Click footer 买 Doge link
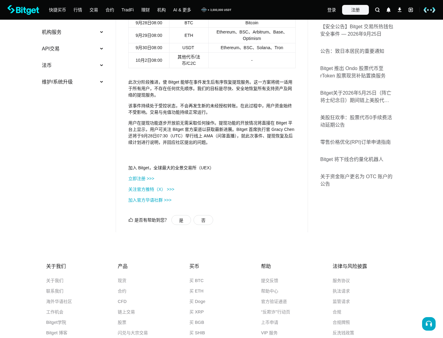 pyautogui.click(x=198, y=301)
